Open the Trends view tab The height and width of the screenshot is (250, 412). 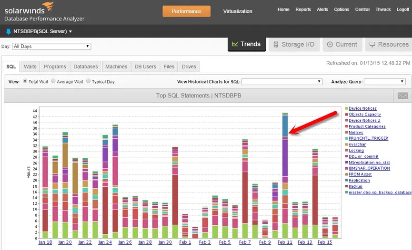point(246,44)
